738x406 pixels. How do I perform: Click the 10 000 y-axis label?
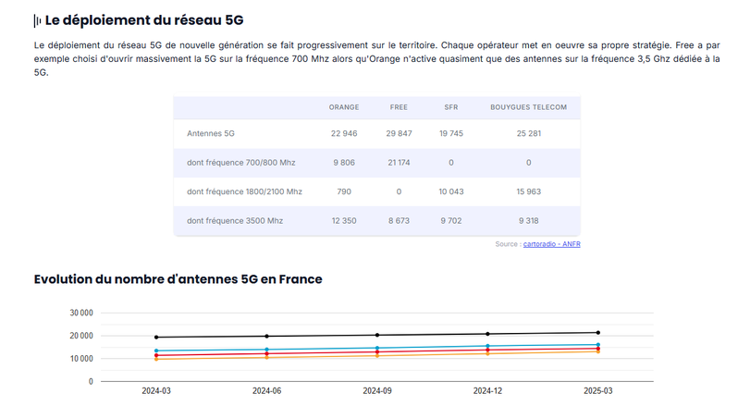[81, 359]
